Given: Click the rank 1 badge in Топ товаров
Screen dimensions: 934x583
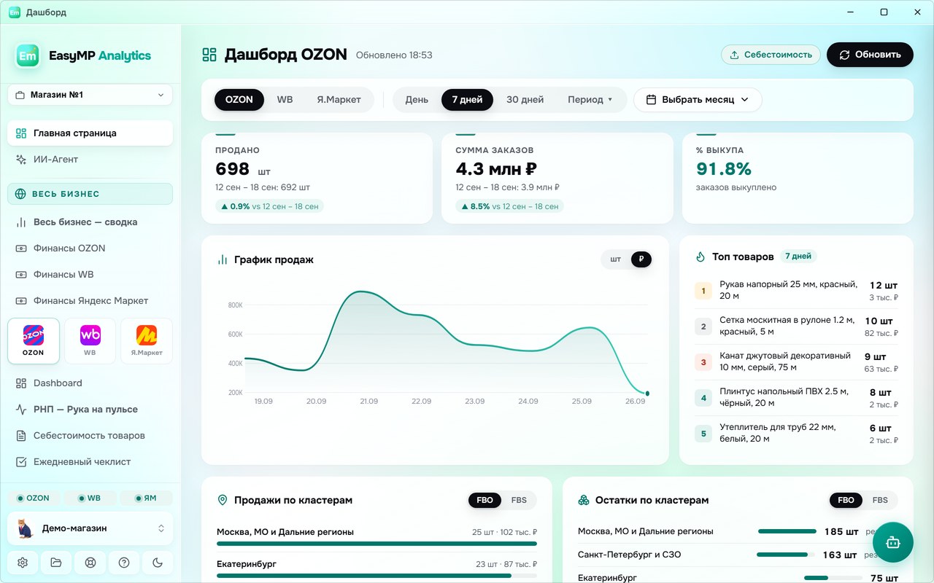Looking at the screenshot, I should (x=703, y=291).
